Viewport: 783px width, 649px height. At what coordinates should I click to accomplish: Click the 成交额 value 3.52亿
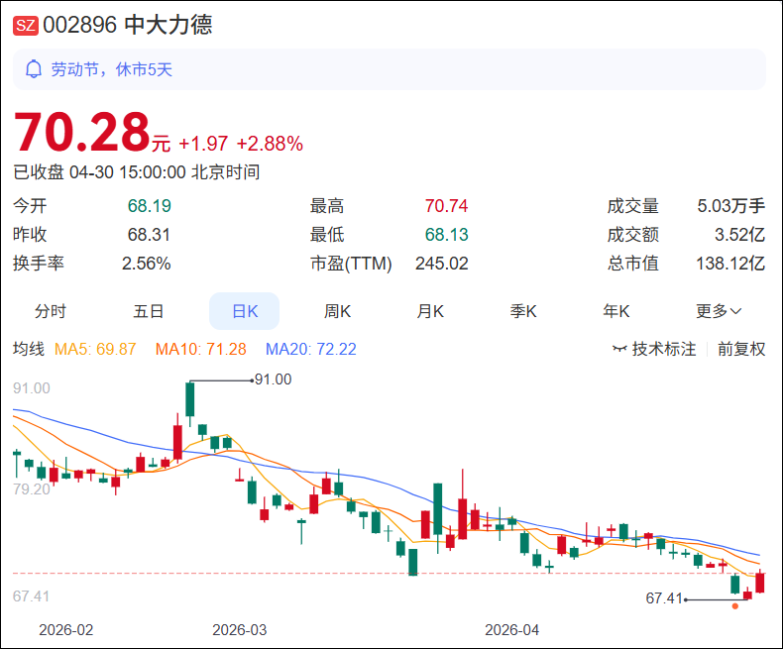[x=739, y=235]
